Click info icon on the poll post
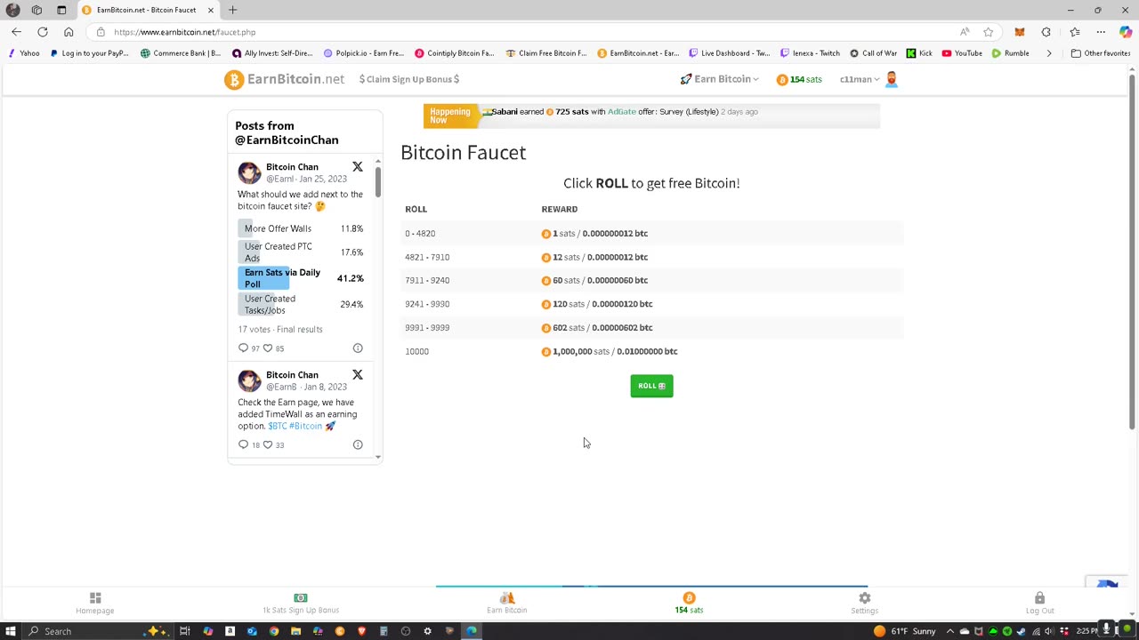The image size is (1139, 640). pyautogui.click(x=358, y=348)
